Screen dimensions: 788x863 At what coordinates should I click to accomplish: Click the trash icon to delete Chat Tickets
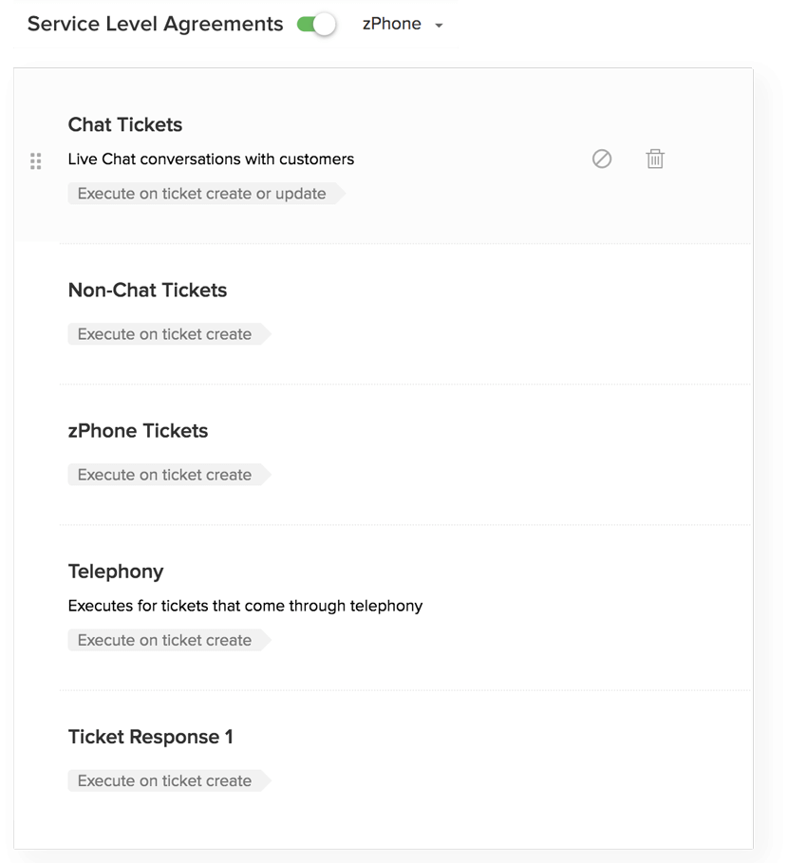point(654,159)
